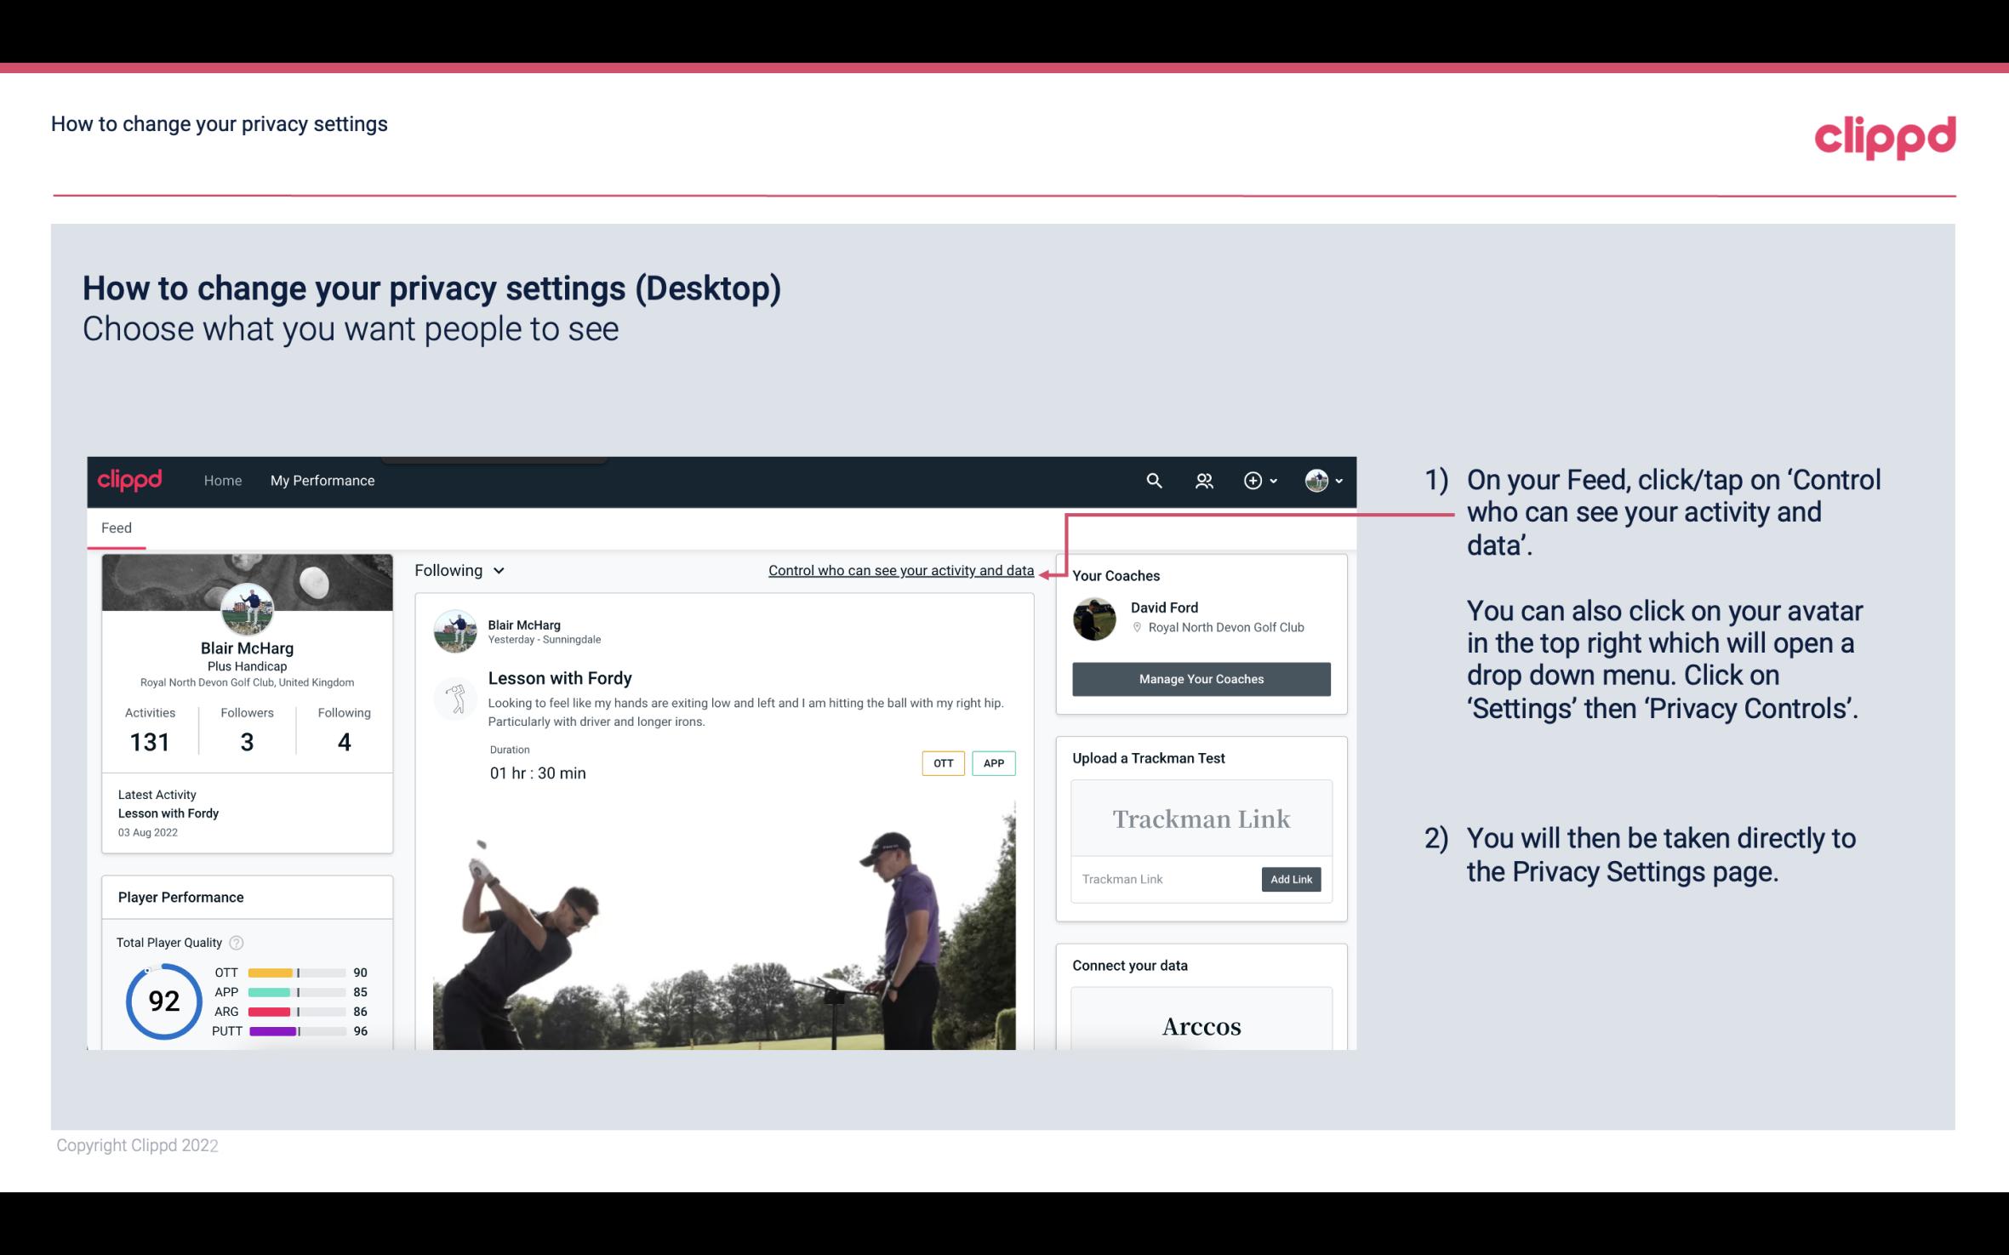Click the people/followers icon in navigation
Viewport: 2009px width, 1255px height.
(1204, 480)
